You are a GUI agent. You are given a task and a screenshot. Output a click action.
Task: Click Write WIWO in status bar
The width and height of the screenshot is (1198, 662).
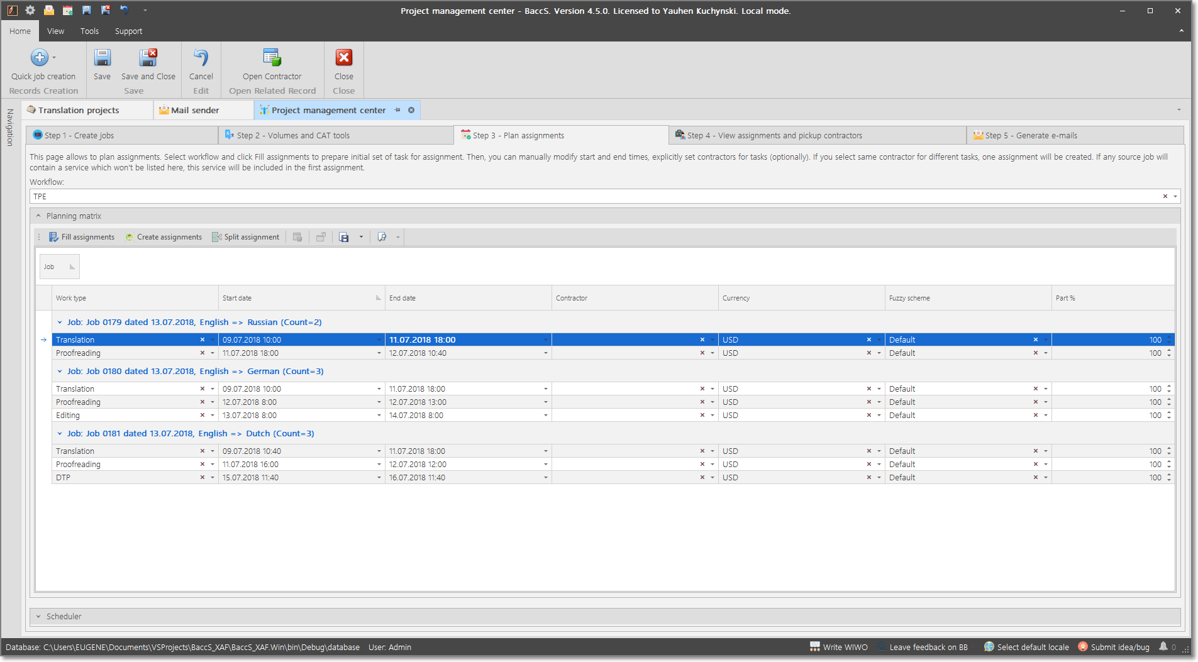838,647
